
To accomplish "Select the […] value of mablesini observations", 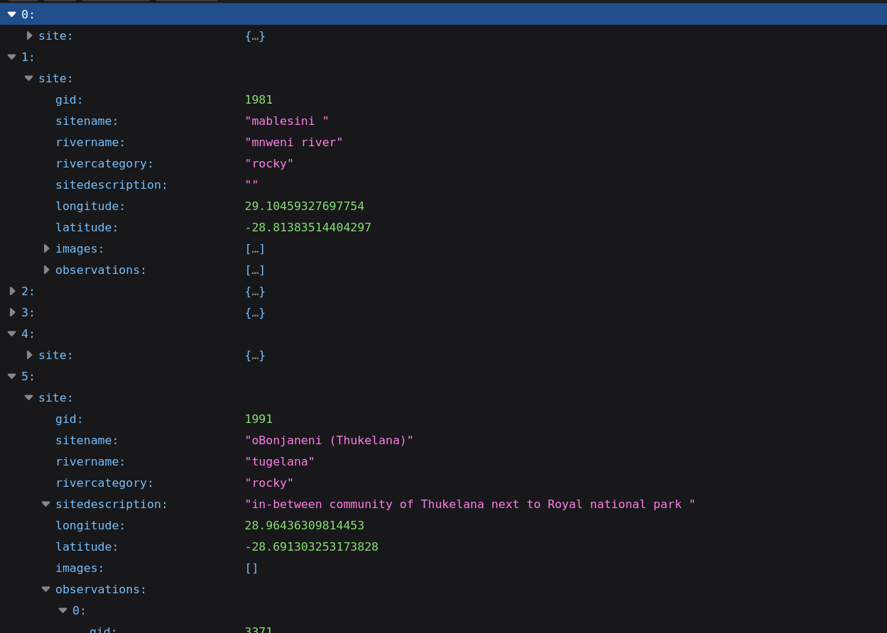I will [x=255, y=270].
